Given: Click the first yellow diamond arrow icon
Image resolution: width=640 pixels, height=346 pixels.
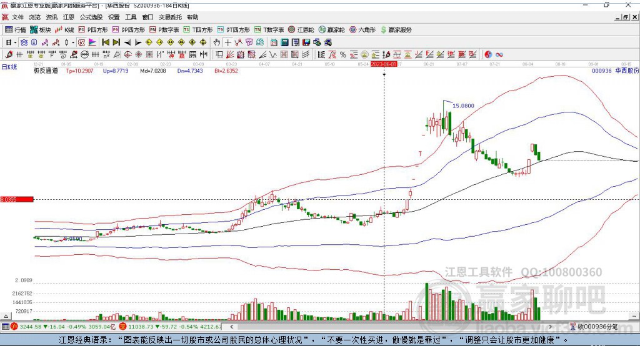Looking at the screenshot, I should 149,42.
